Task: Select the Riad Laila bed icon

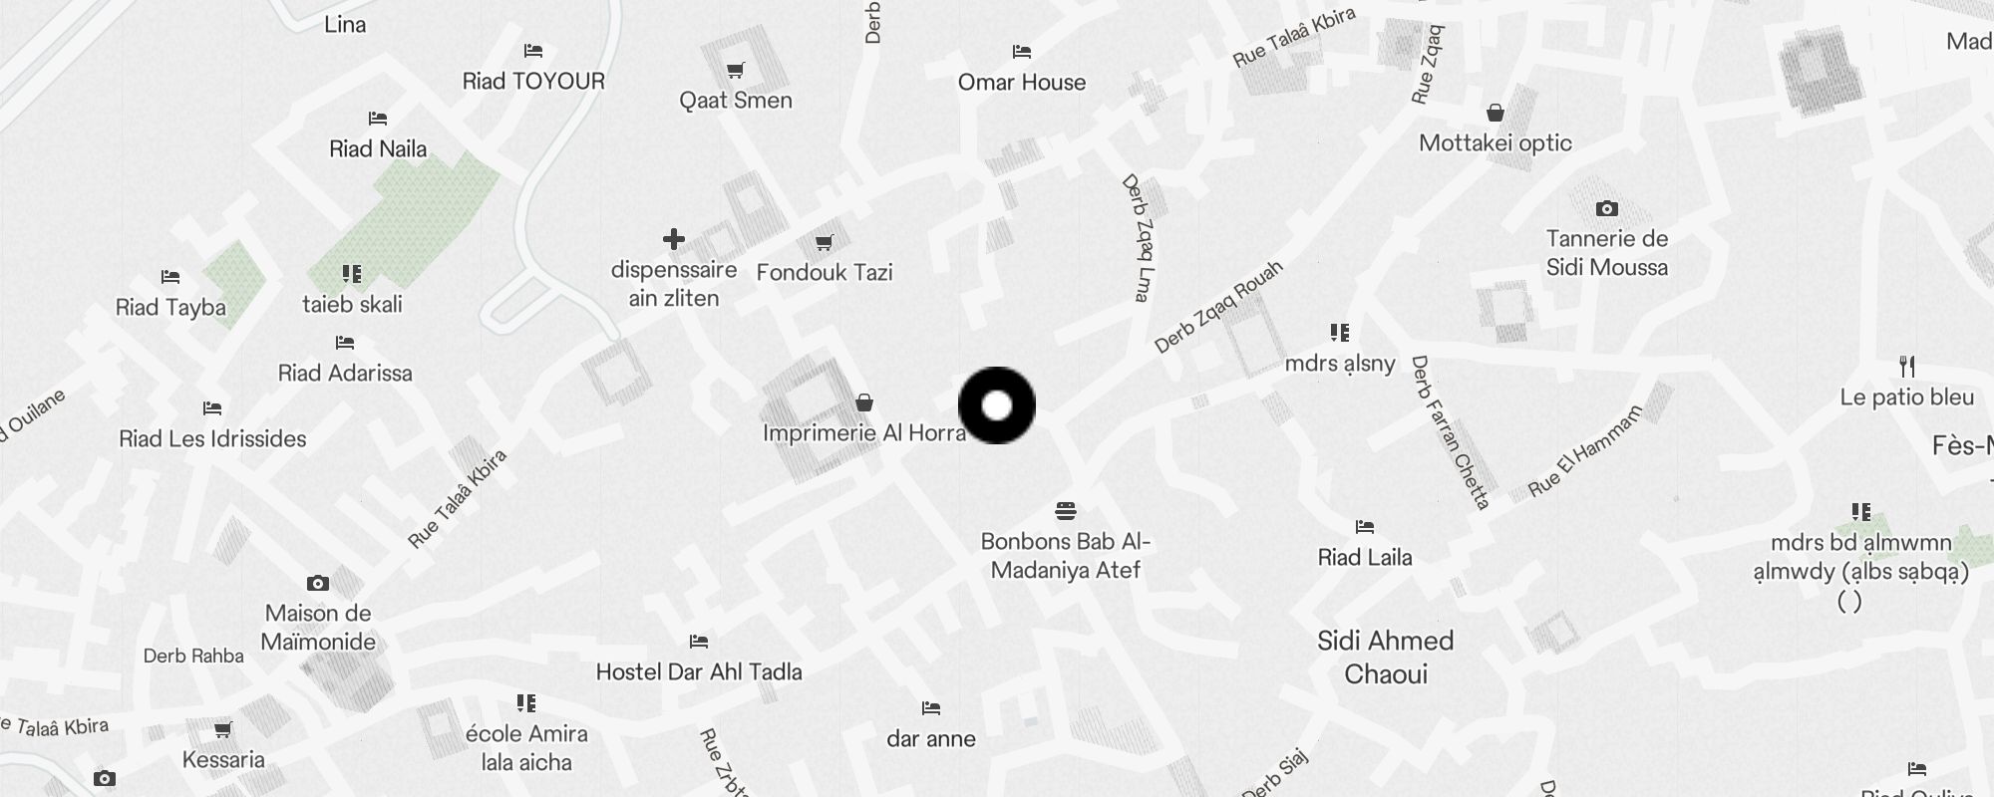Action: pos(1365,527)
